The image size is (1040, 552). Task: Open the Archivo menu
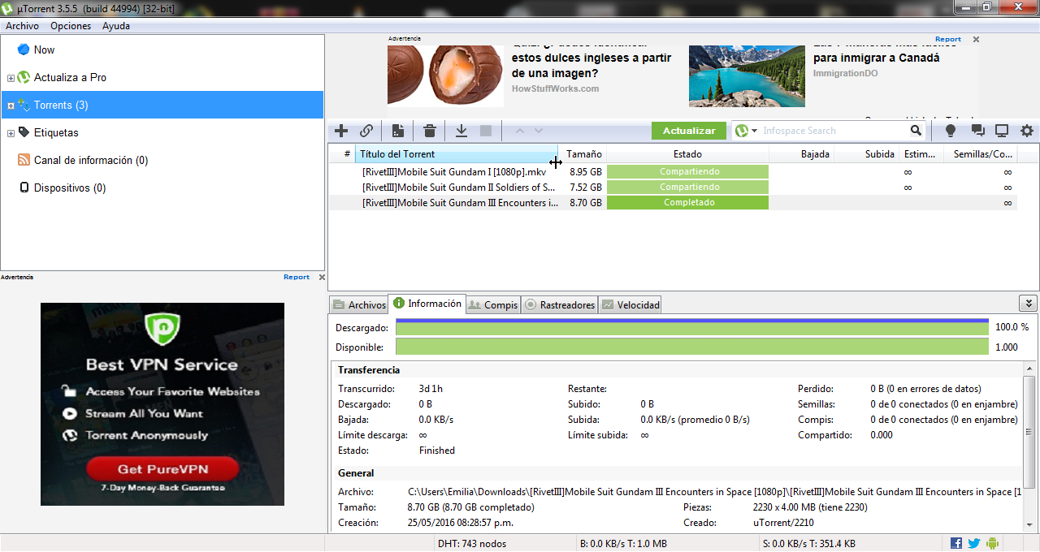(x=22, y=26)
